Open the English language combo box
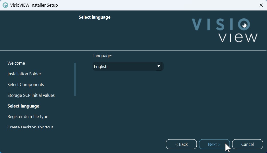Screen dimensions: 267x153 click(125, 66)
